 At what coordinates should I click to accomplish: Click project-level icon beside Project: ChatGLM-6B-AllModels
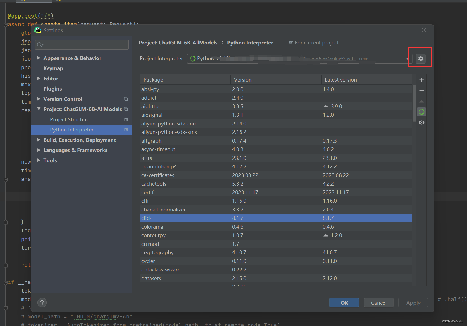click(x=126, y=109)
